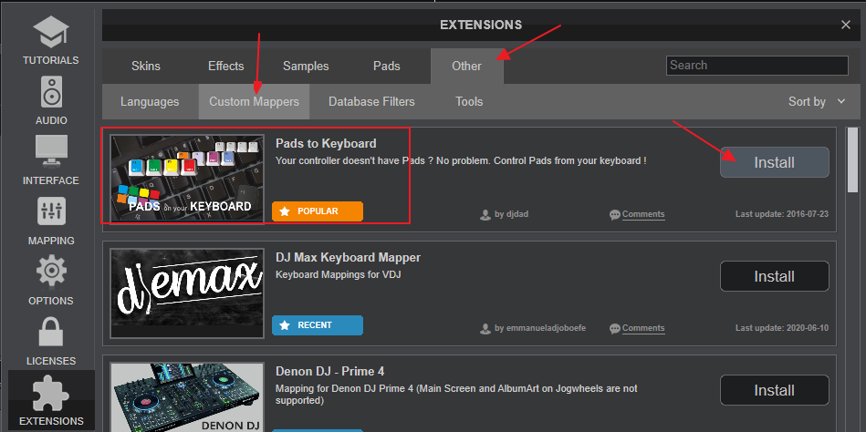Viewport: 866px width, 432px height.
Task: Click 'by emmanueladjoboefe' author text
Action: tap(540, 328)
